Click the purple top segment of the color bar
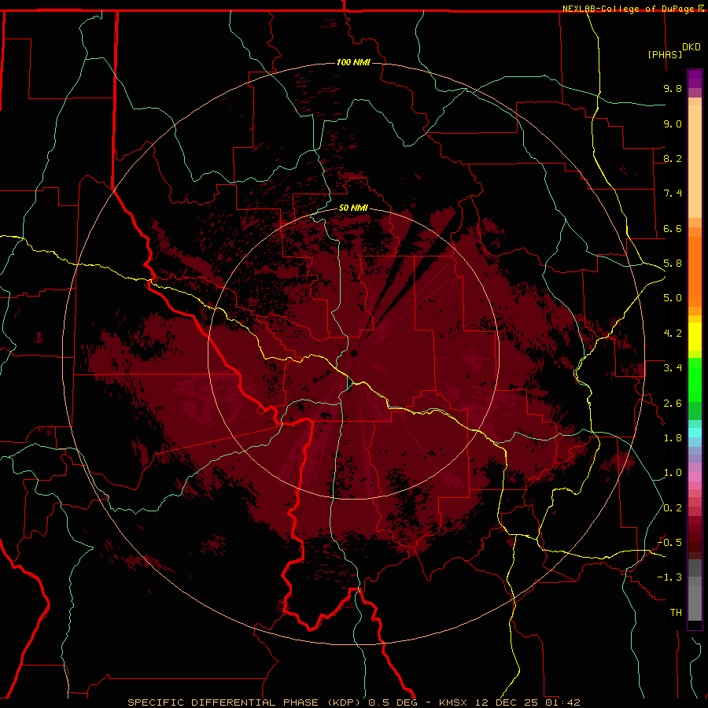This screenshot has height=708, width=708. tap(695, 79)
